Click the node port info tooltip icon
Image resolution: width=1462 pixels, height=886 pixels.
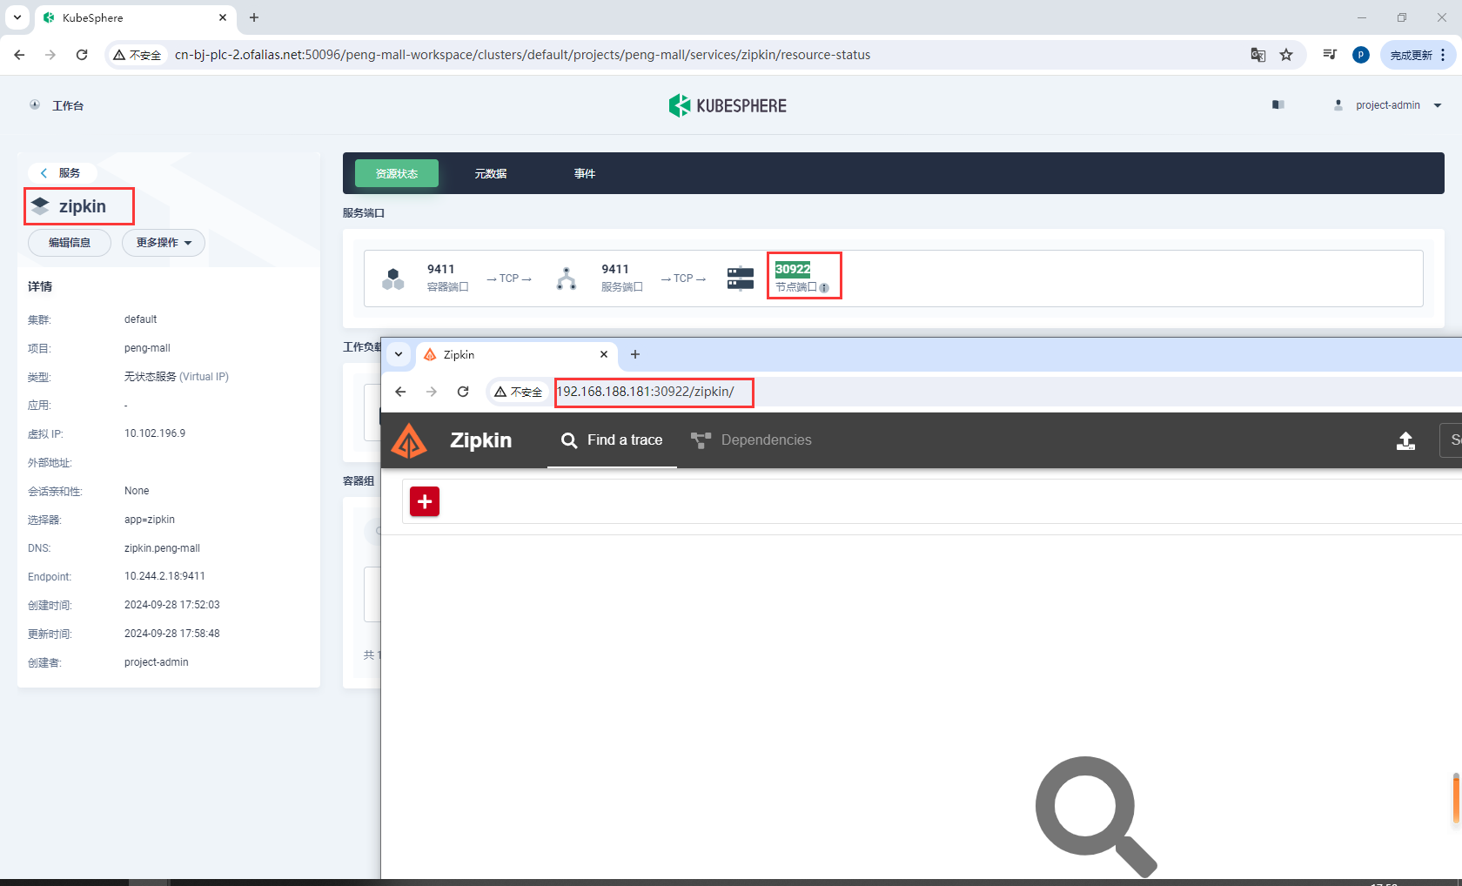point(824,288)
